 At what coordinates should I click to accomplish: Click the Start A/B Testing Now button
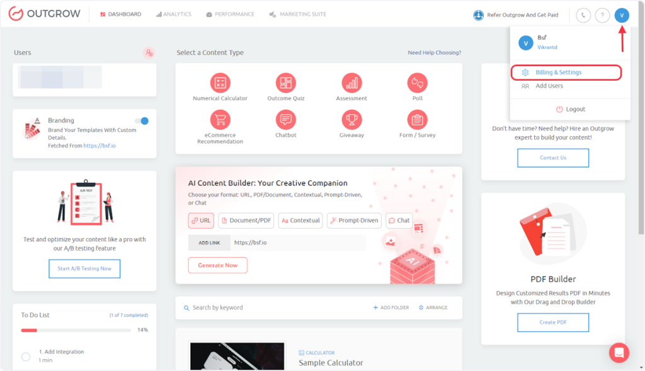click(x=84, y=268)
